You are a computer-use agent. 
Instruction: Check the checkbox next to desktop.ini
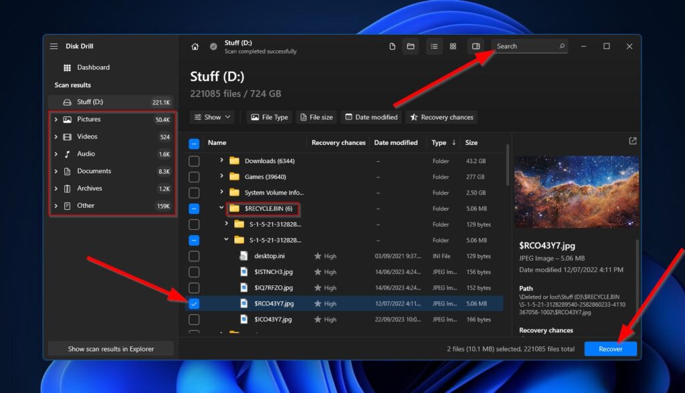point(194,256)
